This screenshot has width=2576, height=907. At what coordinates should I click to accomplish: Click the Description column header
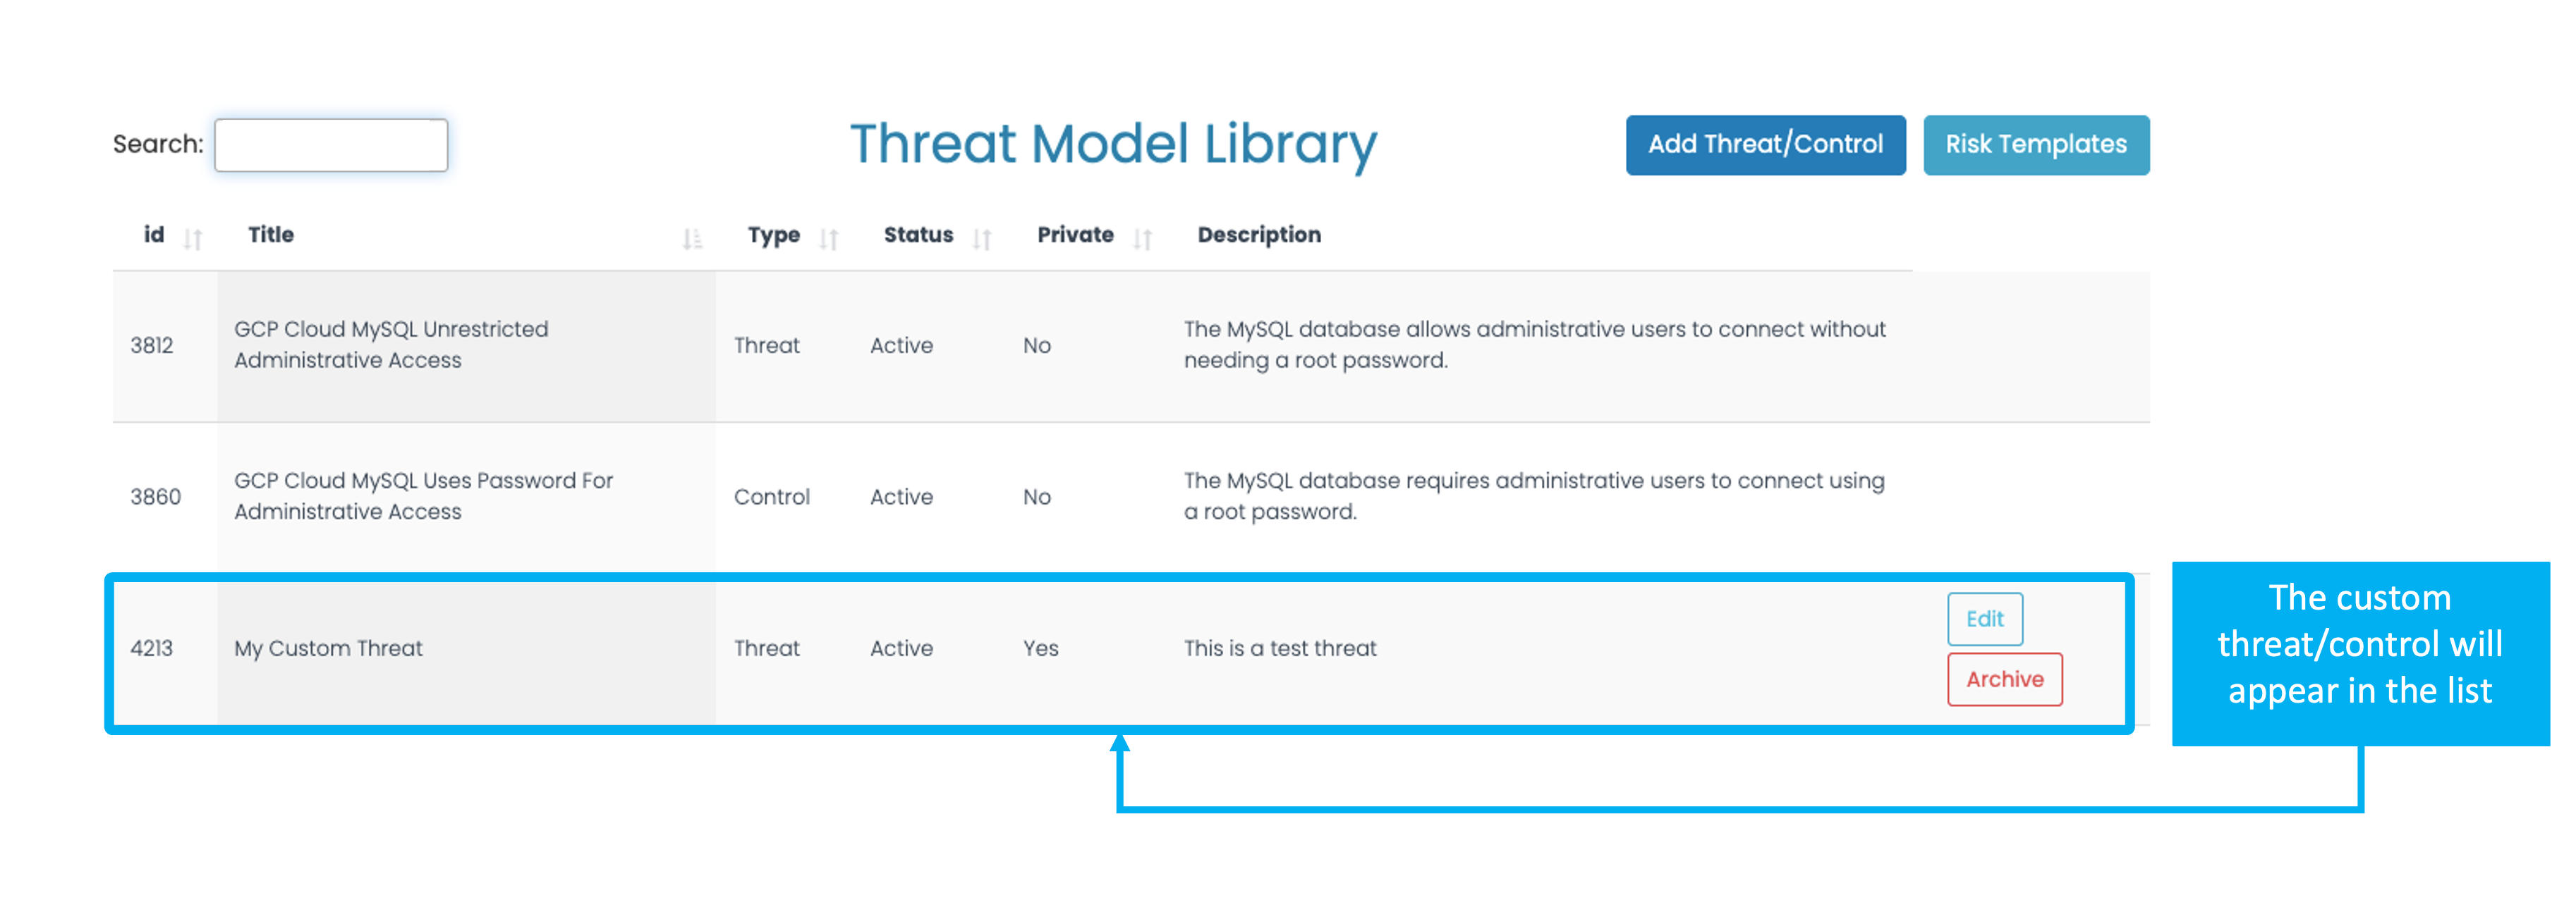(1259, 235)
